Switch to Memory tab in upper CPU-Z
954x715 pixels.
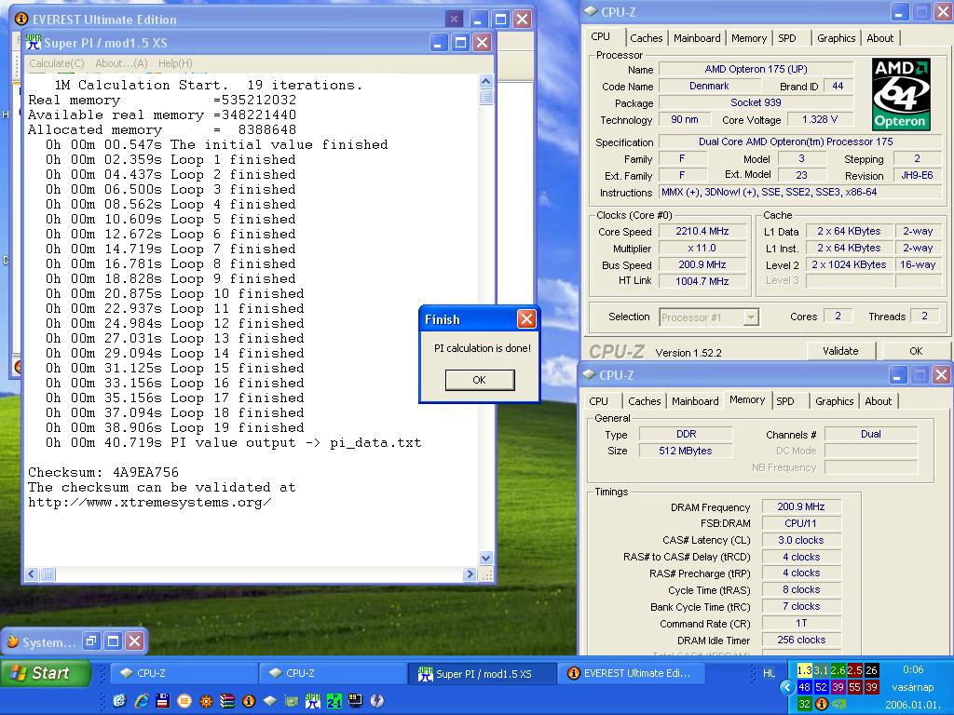(x=749, y=37)
